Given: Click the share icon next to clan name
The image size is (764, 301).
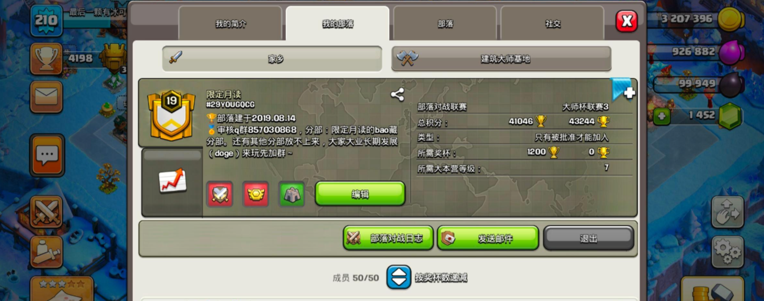Looking at the screenshot, I should pyautogui.click(x=397, y=95).
